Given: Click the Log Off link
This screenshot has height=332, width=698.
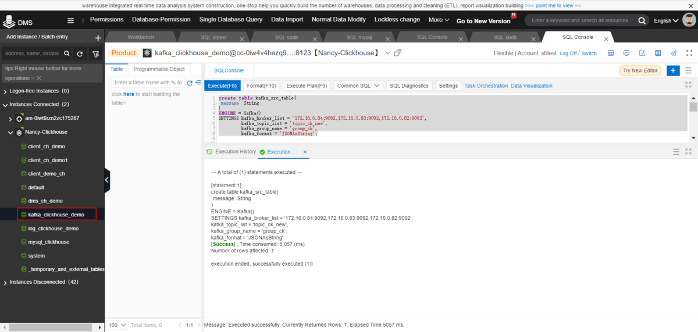Looking at the screenshot, I should (x=568, y=53).
